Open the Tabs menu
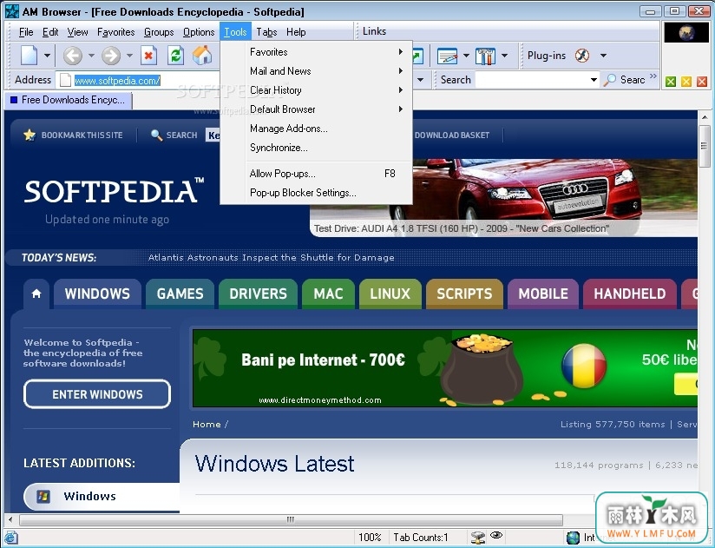Image resolution: width=715 pixels, height=548 pixels. [x=266, y=32]
